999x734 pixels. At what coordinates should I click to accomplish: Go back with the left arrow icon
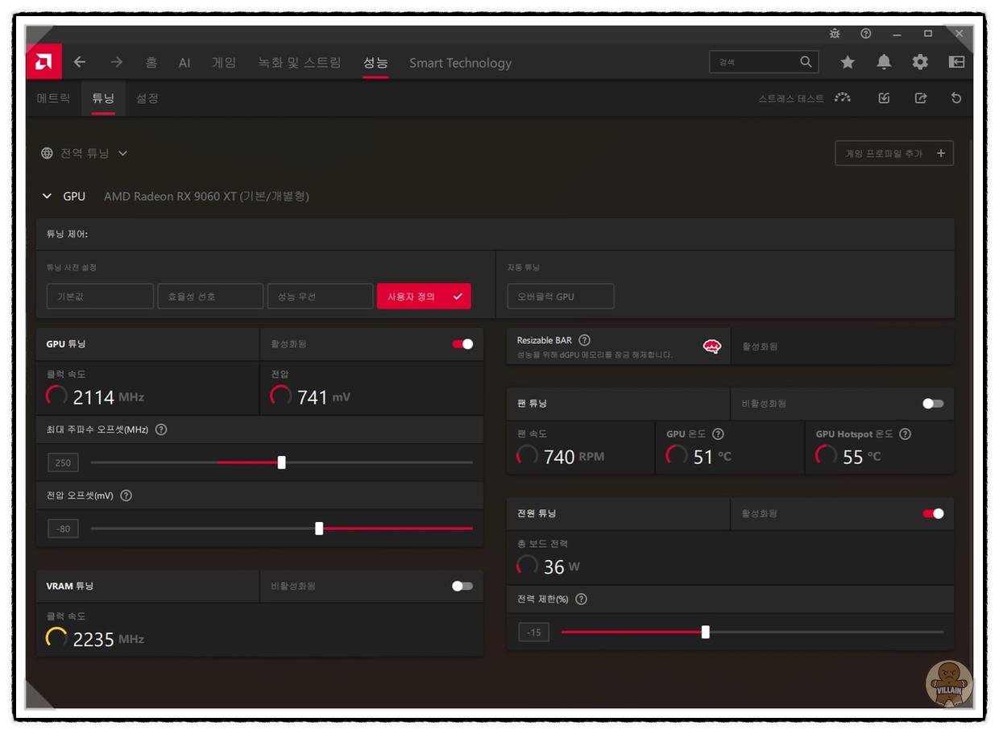[80, 62]
